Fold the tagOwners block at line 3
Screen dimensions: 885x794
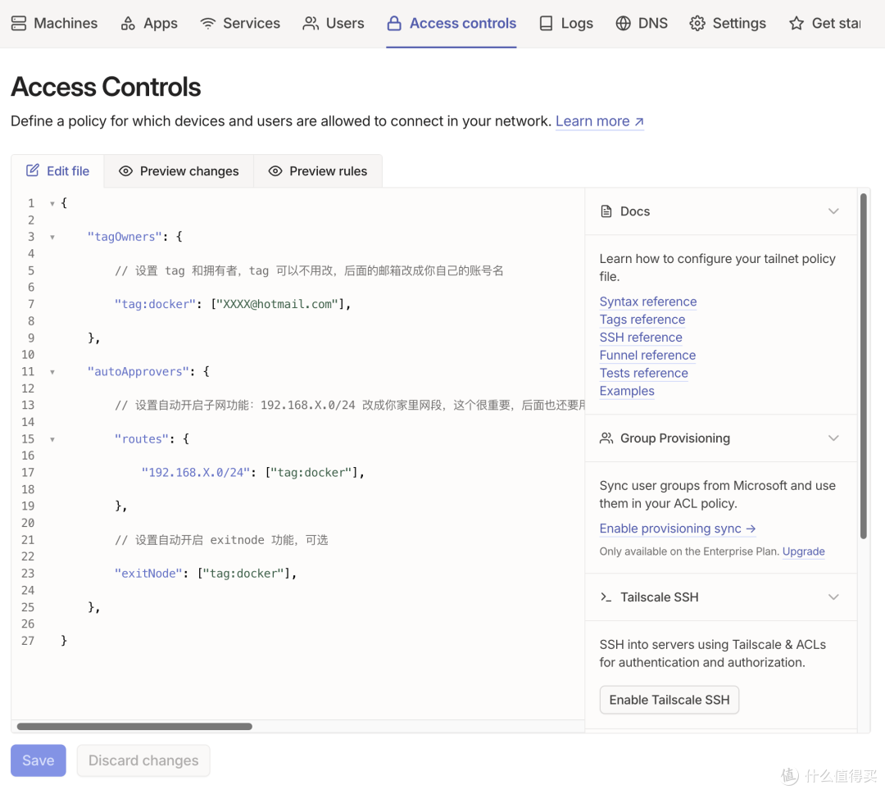[x=52, y=237]
